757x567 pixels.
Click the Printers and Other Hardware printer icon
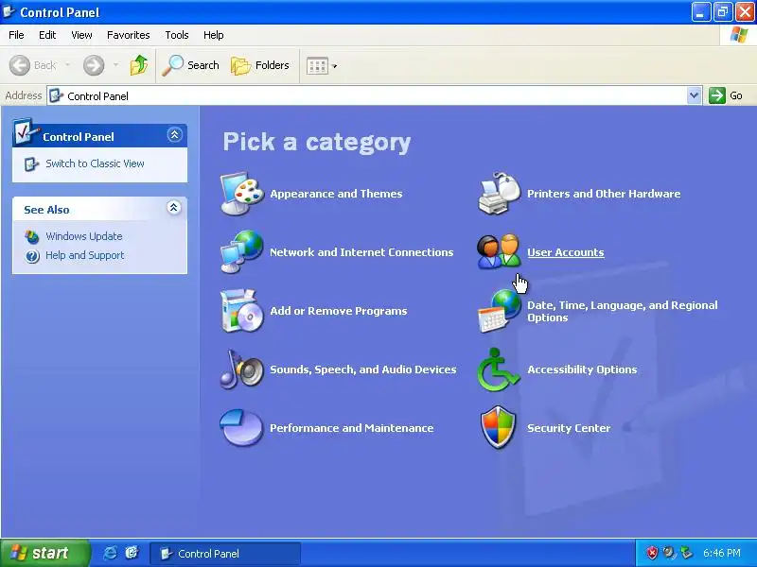click(500, 194)
